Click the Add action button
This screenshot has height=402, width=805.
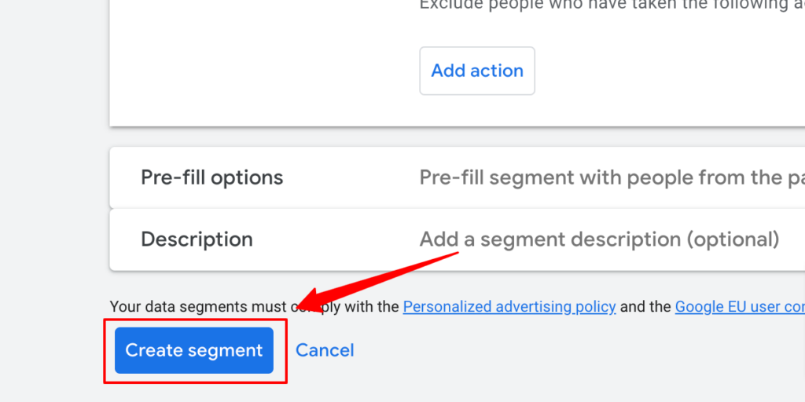(477, 71)
